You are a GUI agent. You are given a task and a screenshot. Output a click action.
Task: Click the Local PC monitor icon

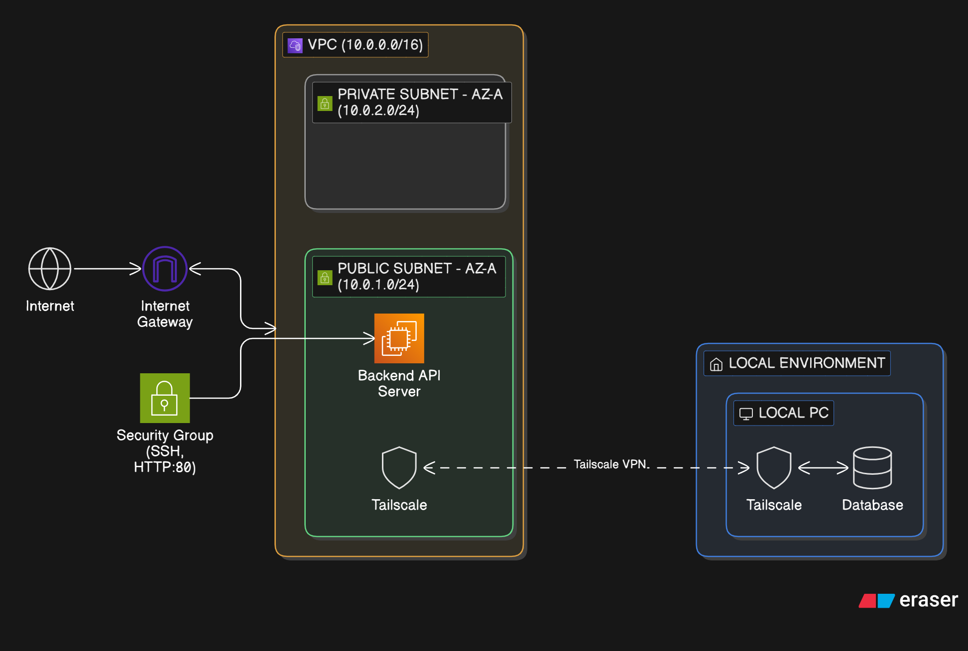pos(746,414)
